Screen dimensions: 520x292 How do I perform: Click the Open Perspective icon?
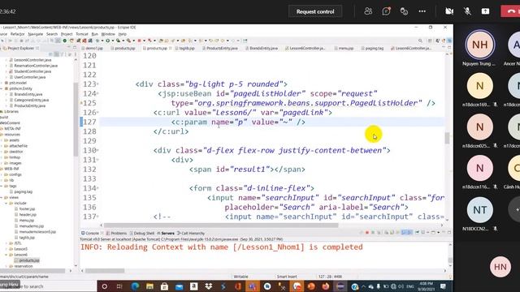point(430,41)
